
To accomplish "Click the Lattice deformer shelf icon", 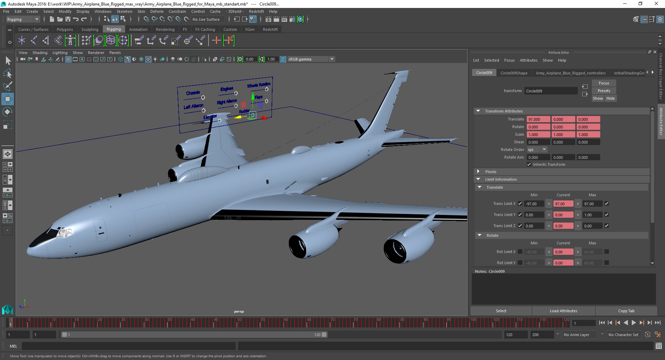I will click(110, 40).
